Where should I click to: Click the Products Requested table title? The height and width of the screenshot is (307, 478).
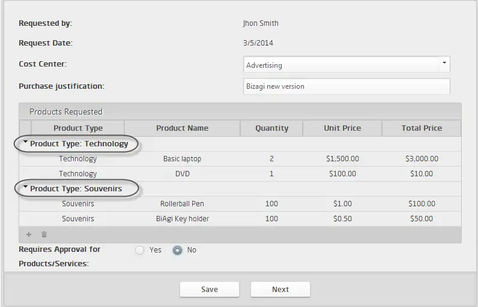[x=66, y=112]
